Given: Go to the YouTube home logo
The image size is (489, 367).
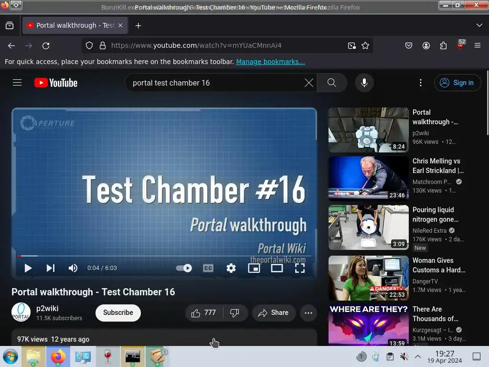Looking at the screenshot, I should pyautogui.click(x=56, y=83).
